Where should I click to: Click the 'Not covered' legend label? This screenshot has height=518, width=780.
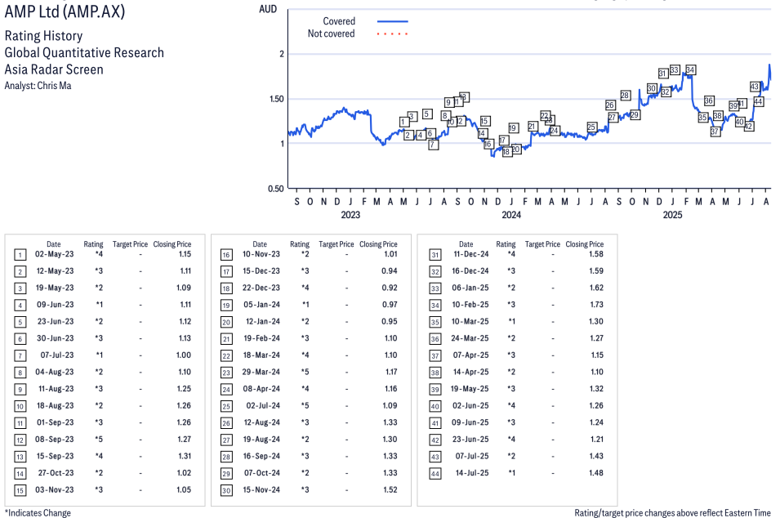(x=331, y=33)
